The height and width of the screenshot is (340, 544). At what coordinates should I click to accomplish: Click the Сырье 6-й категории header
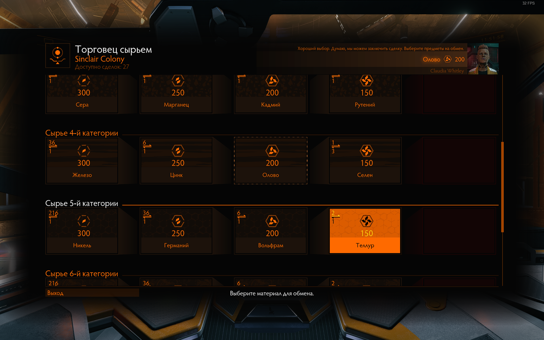pyautogui.click(x=82, y=274)
